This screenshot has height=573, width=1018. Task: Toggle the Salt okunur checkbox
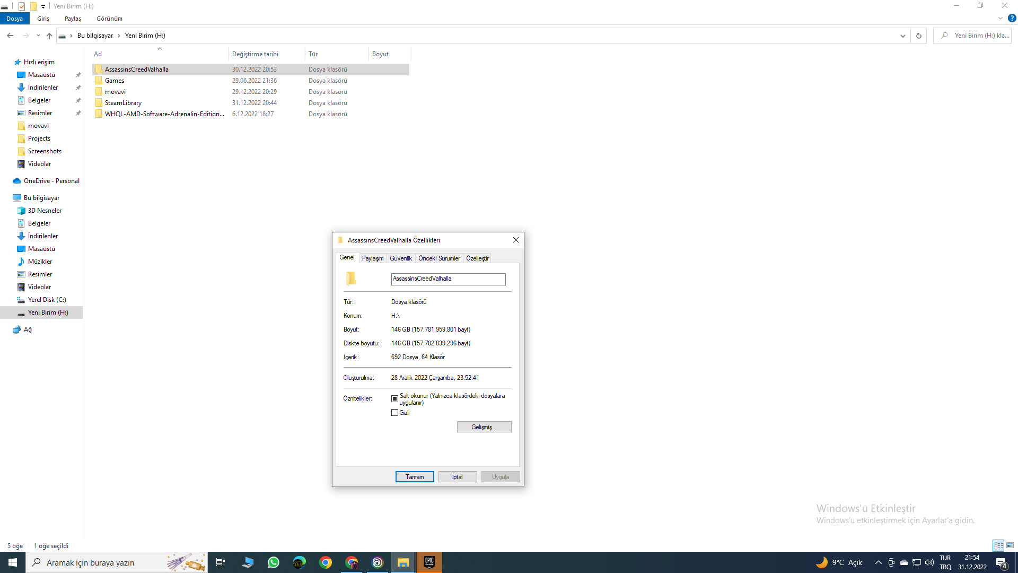click(394, 398)
